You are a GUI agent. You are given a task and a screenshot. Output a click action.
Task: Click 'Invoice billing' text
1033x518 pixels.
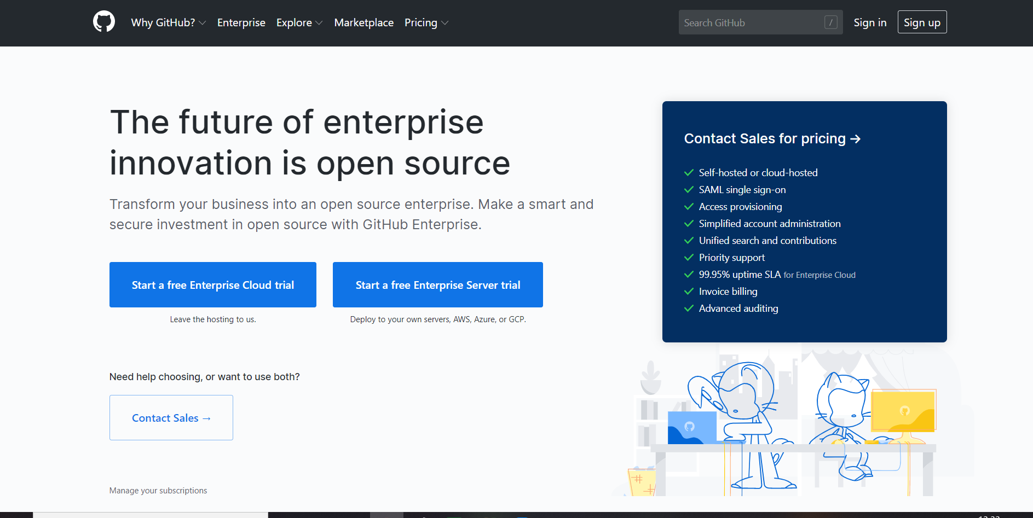728,292
